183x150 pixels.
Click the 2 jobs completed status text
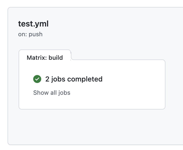point(74,79)
